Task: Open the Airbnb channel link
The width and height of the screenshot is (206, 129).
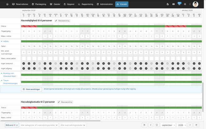Action: pos(6,41)
